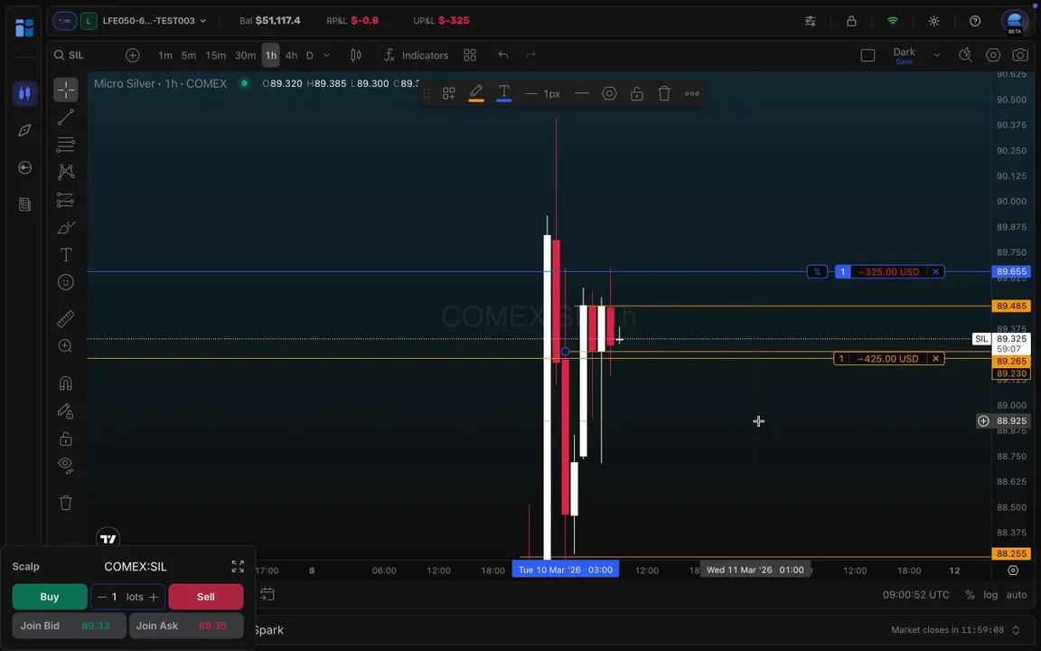
Task: Switch to the 5m timeframe
Action: click(x=189, y=55)
